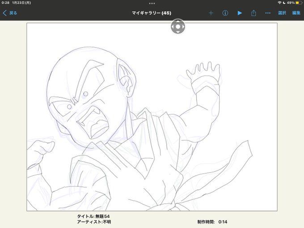Open the sketch artwork canvas
304x228 pixels.
(x=152, y=117)
